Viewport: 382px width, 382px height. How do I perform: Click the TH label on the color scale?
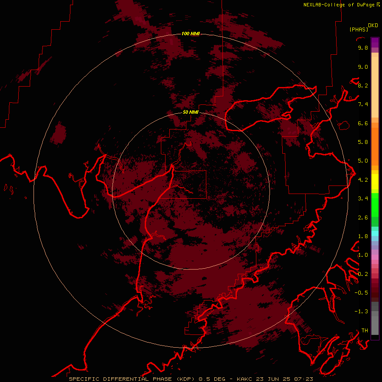tap(365, 331)
